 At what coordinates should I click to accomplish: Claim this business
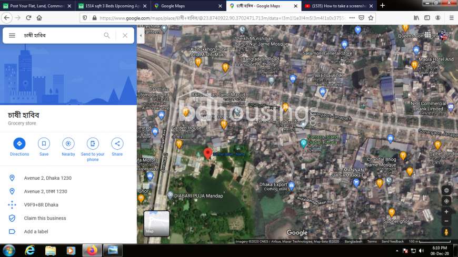click(45, 218)
